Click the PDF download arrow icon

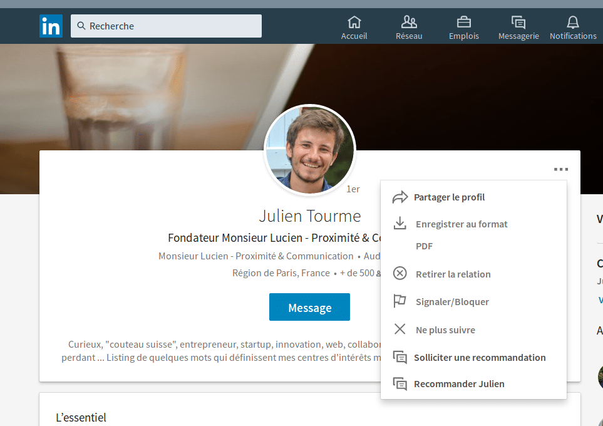click(400, 223)
